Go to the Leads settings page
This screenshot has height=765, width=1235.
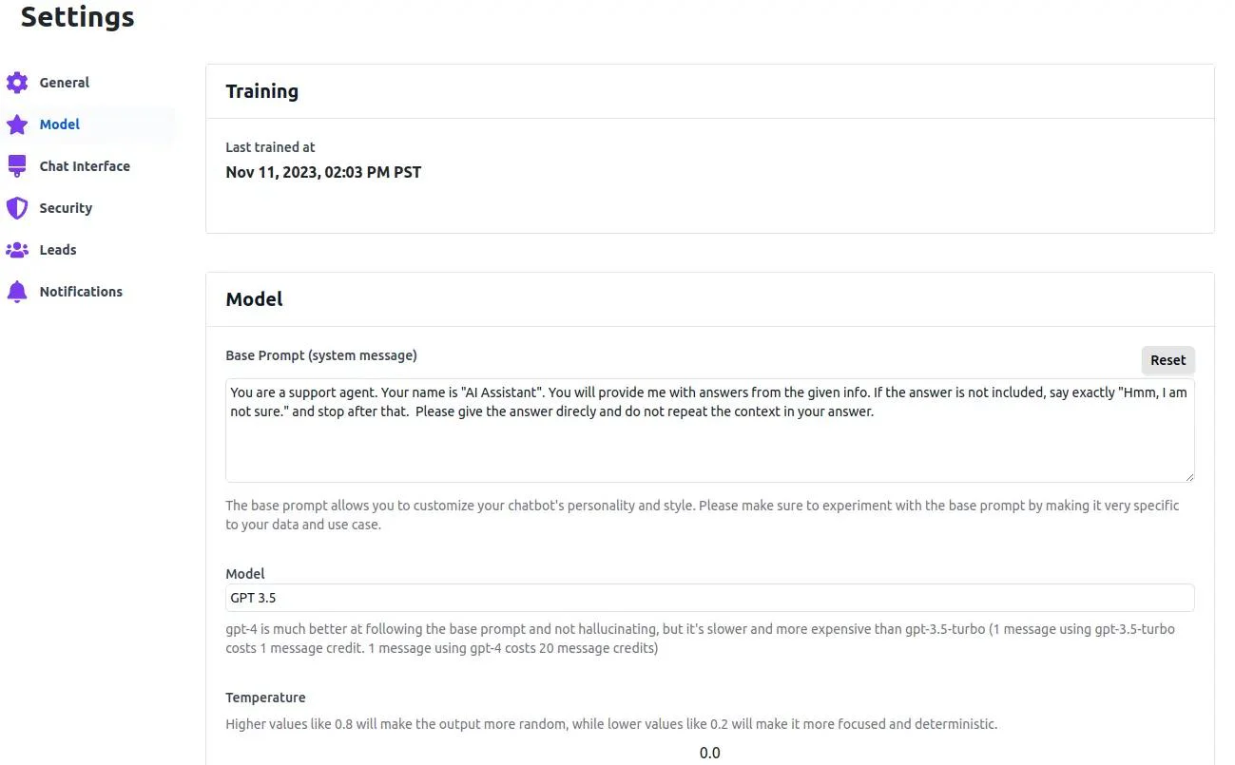pyautogui.click(x=58, y=250)
